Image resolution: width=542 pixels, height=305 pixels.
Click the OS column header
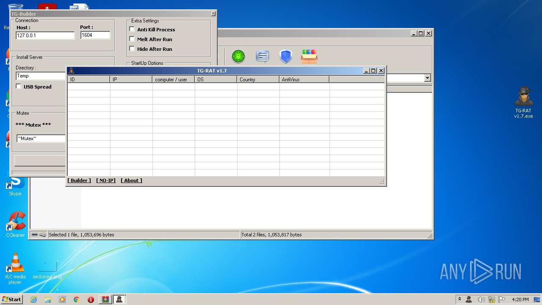coord(216,79)
